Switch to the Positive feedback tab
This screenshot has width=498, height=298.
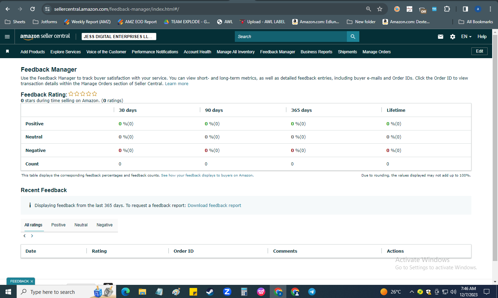pos(58,225)
